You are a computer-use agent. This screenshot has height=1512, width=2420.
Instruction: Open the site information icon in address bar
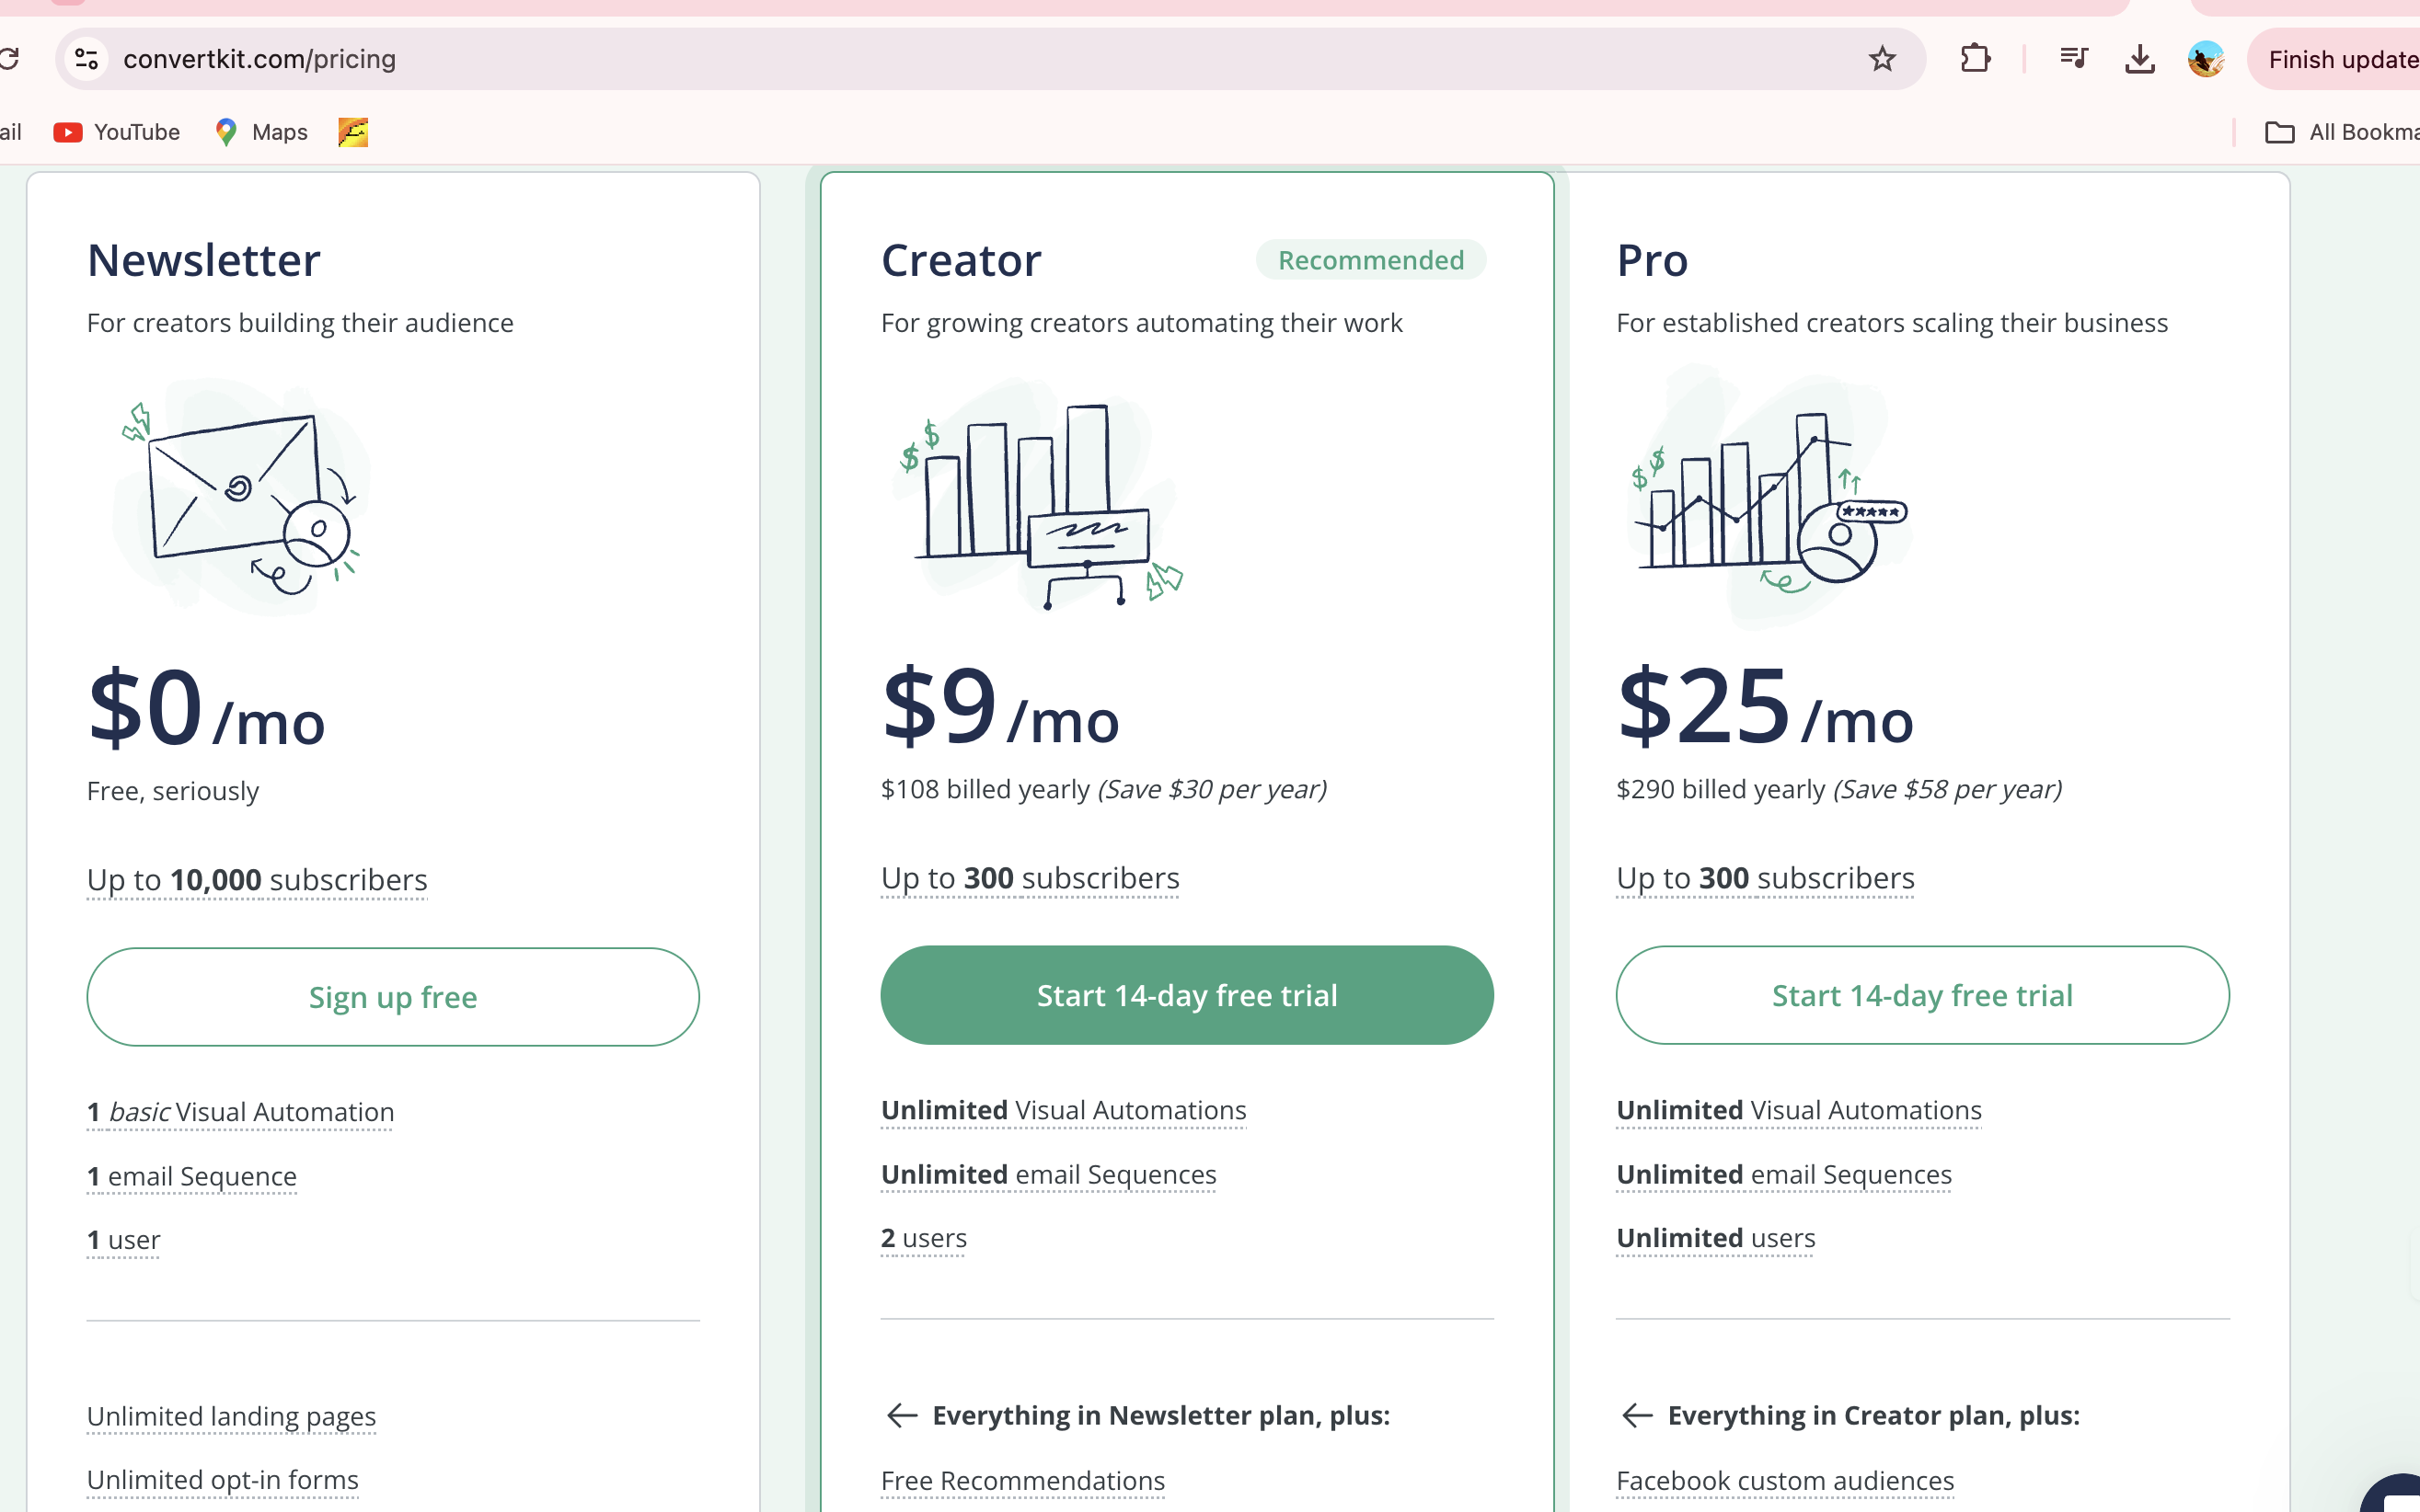87,59
